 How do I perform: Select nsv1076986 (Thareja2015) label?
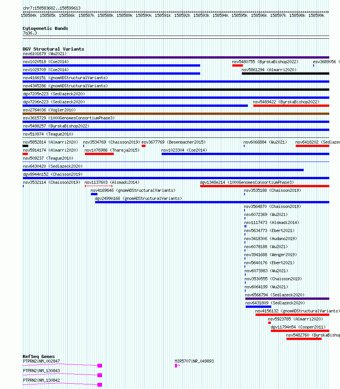pos(112,150)
